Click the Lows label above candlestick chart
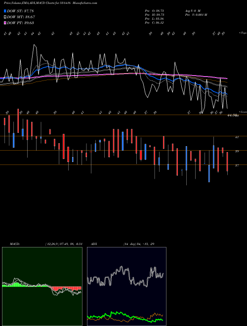Viewport: 247px width, 326px height. tap(243, 112)
